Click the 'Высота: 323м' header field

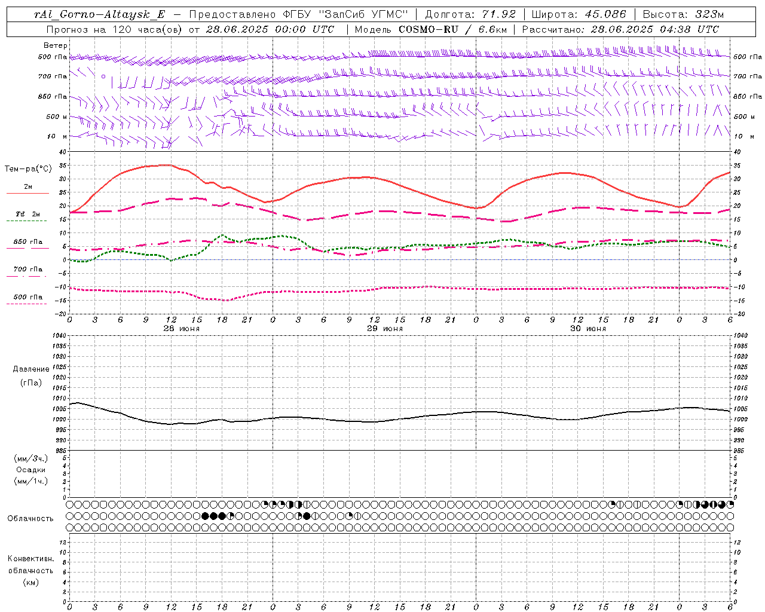point(683,14)
